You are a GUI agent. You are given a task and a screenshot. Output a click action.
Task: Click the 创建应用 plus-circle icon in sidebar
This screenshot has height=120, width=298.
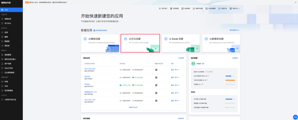coord(2,19)
